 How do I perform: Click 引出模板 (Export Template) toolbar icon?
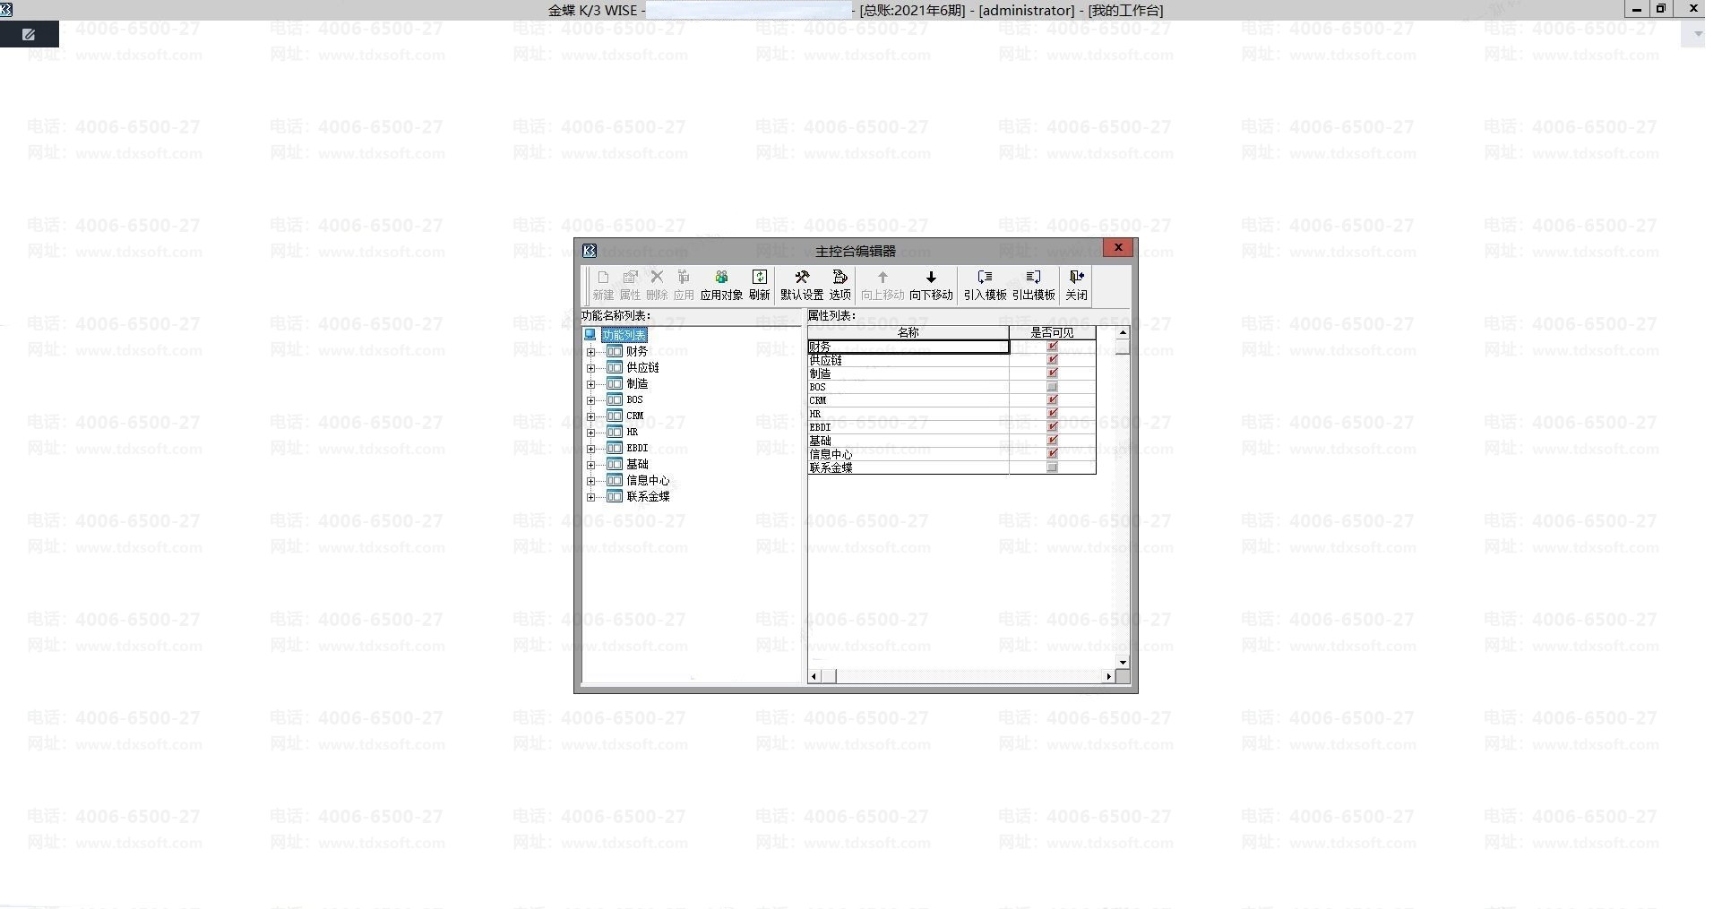[1033, 285]
